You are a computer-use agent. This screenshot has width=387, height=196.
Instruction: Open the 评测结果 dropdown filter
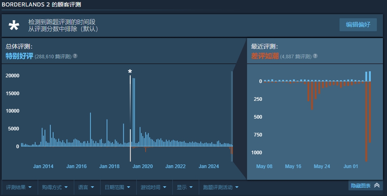coord(19,187)
